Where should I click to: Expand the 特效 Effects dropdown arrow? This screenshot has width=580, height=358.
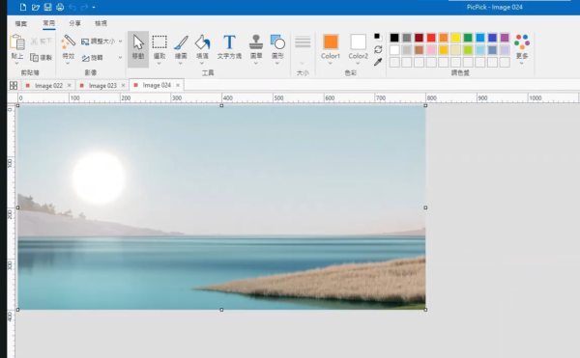(x=68, y=64)
